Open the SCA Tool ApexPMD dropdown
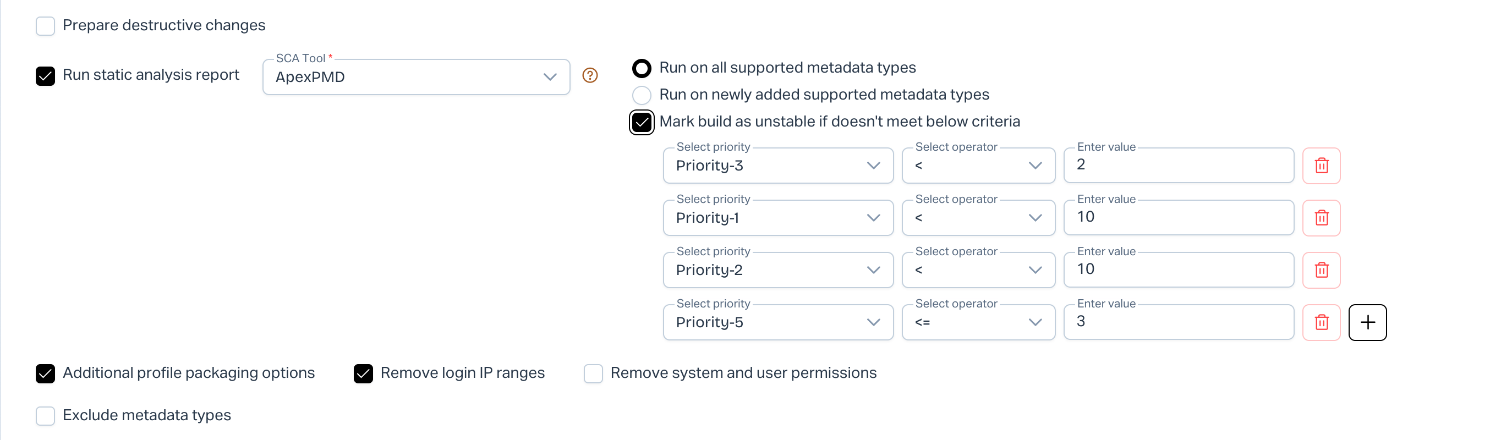Screen dimensions: 1512x440 [x=415, y=77]
